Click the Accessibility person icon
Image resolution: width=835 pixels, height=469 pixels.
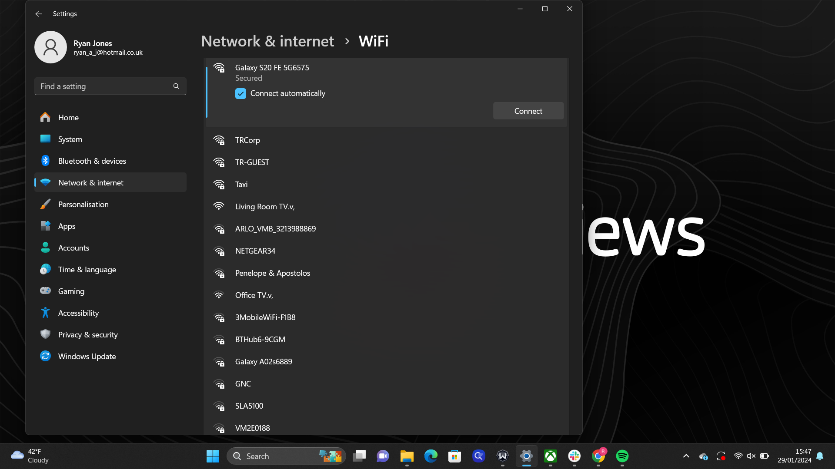(46, 313)
